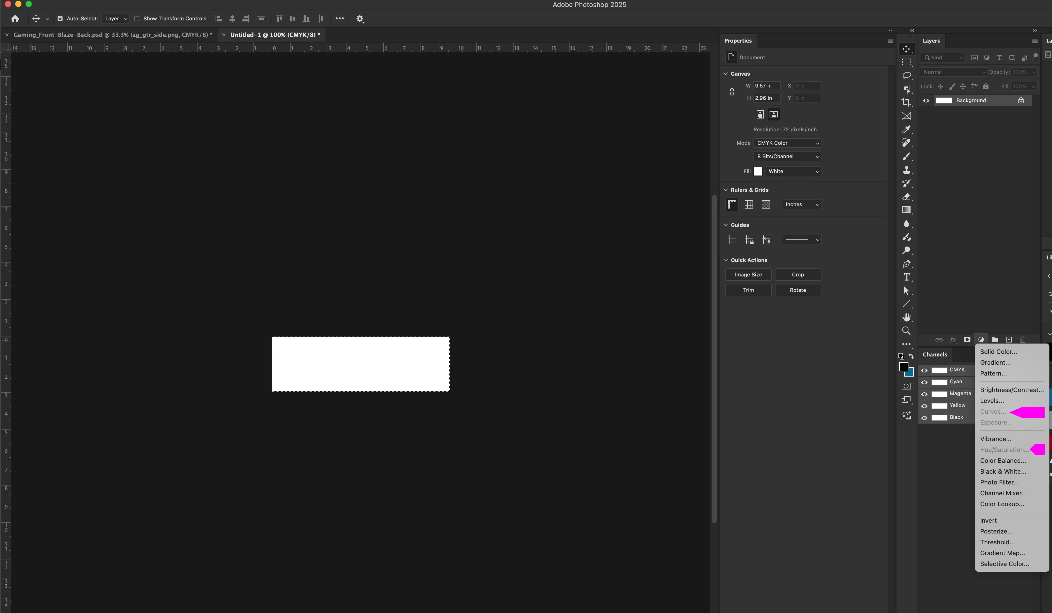Image resolution: width=1052 pixels, height=613 pixels.
Task: Choose Color Balance from adjustment menu
Action: point(1003,461)
